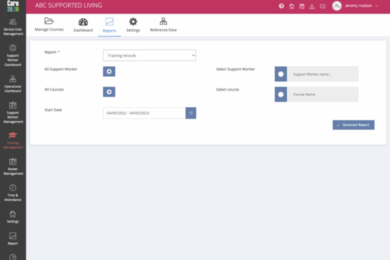Open the alerts warning triangle icon

click(312, 6)
